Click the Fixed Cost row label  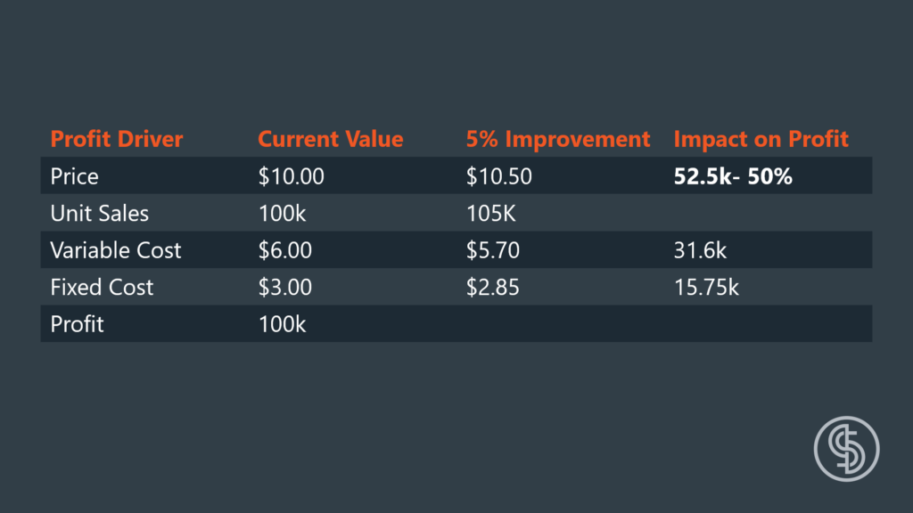[x=102, y=288]
